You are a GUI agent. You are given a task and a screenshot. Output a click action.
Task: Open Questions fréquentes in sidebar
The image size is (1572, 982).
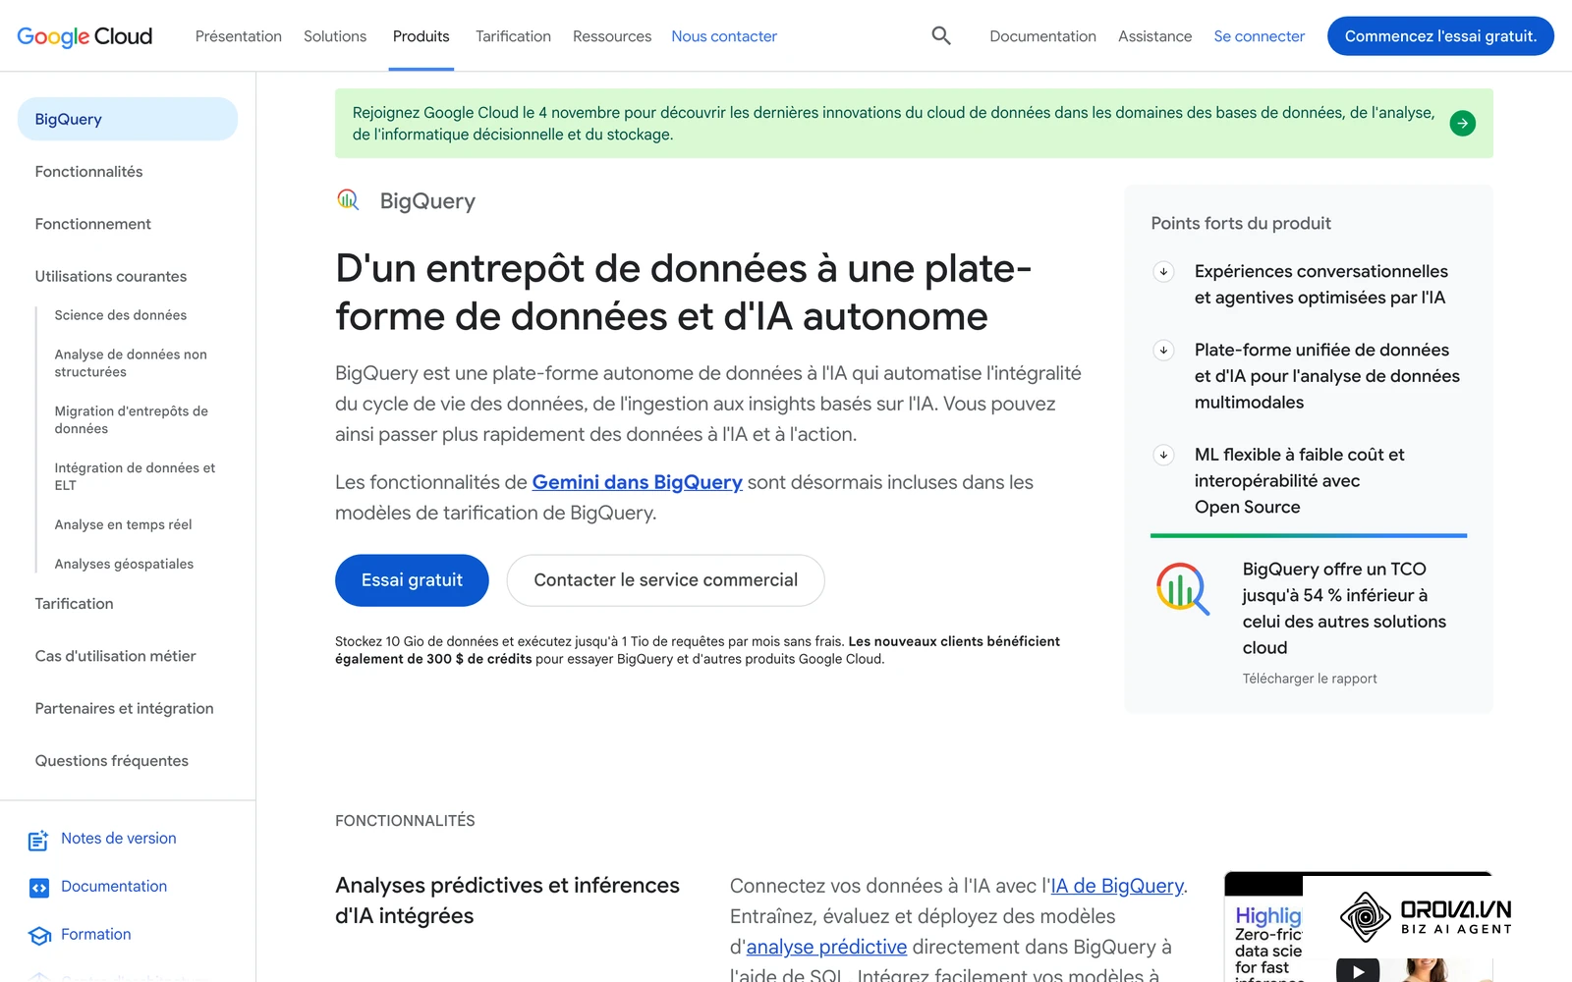pos(112,761)
